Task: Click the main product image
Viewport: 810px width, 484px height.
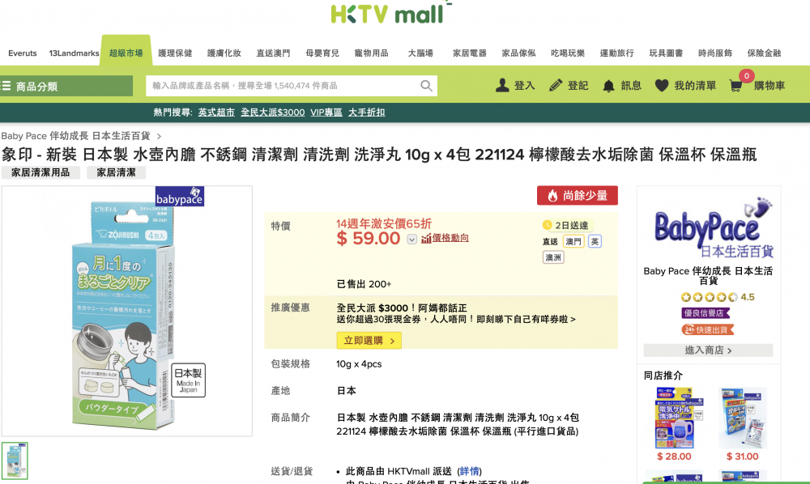Action: 127,311
